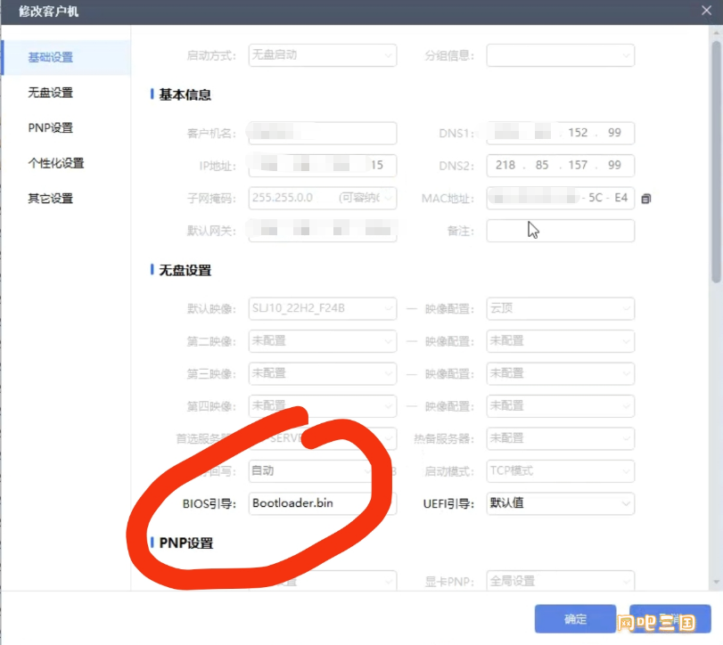Click the copy icon beside MAC地址 field

click(646, 199)
